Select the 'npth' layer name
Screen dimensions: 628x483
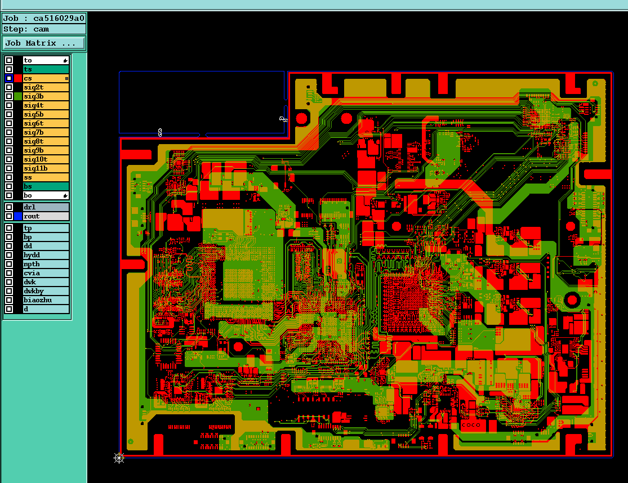click(x=46, y=264)
